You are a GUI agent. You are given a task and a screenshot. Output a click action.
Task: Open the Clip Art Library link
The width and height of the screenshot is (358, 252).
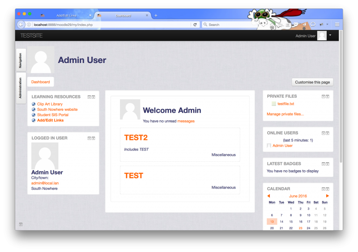[x=50, y=104]
